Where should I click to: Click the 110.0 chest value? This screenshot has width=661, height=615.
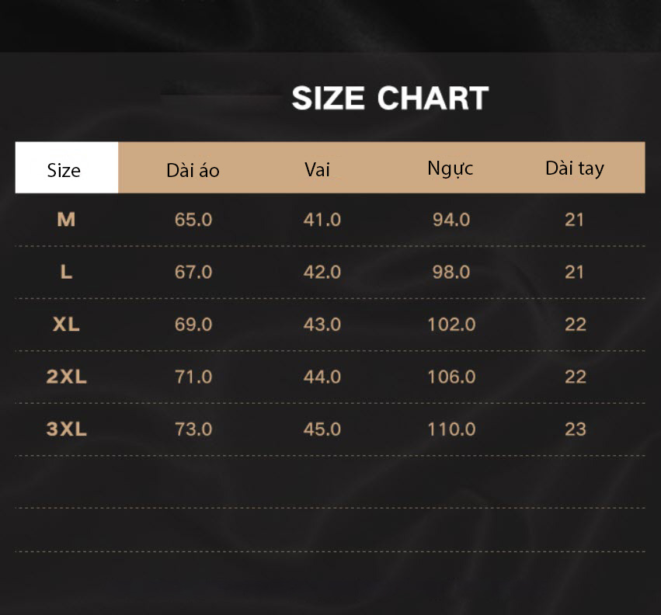click(451, 429)
